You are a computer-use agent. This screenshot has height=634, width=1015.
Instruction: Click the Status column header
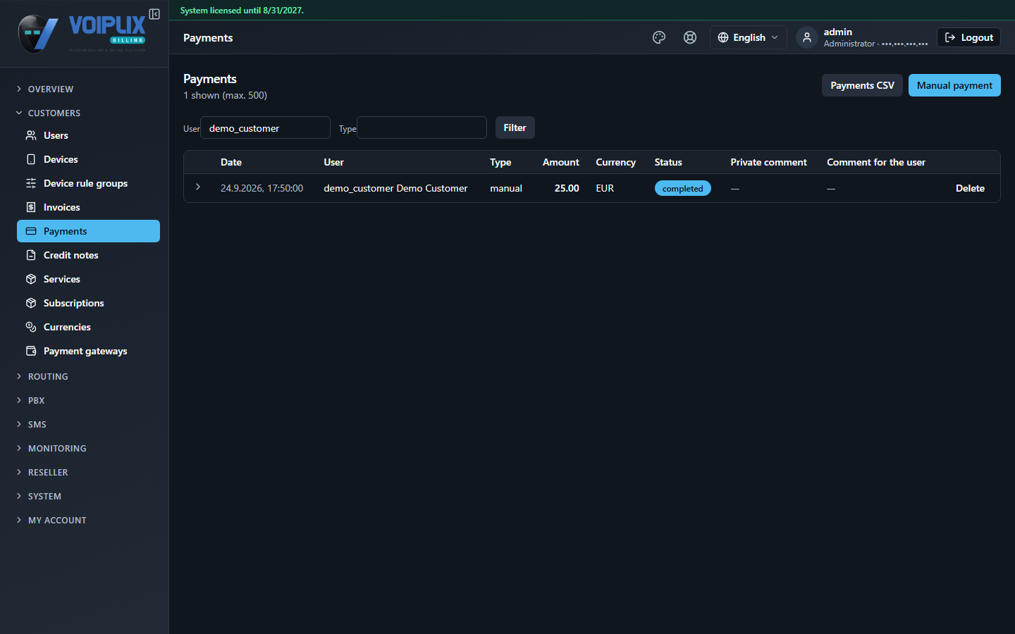(x=668, y=162)
